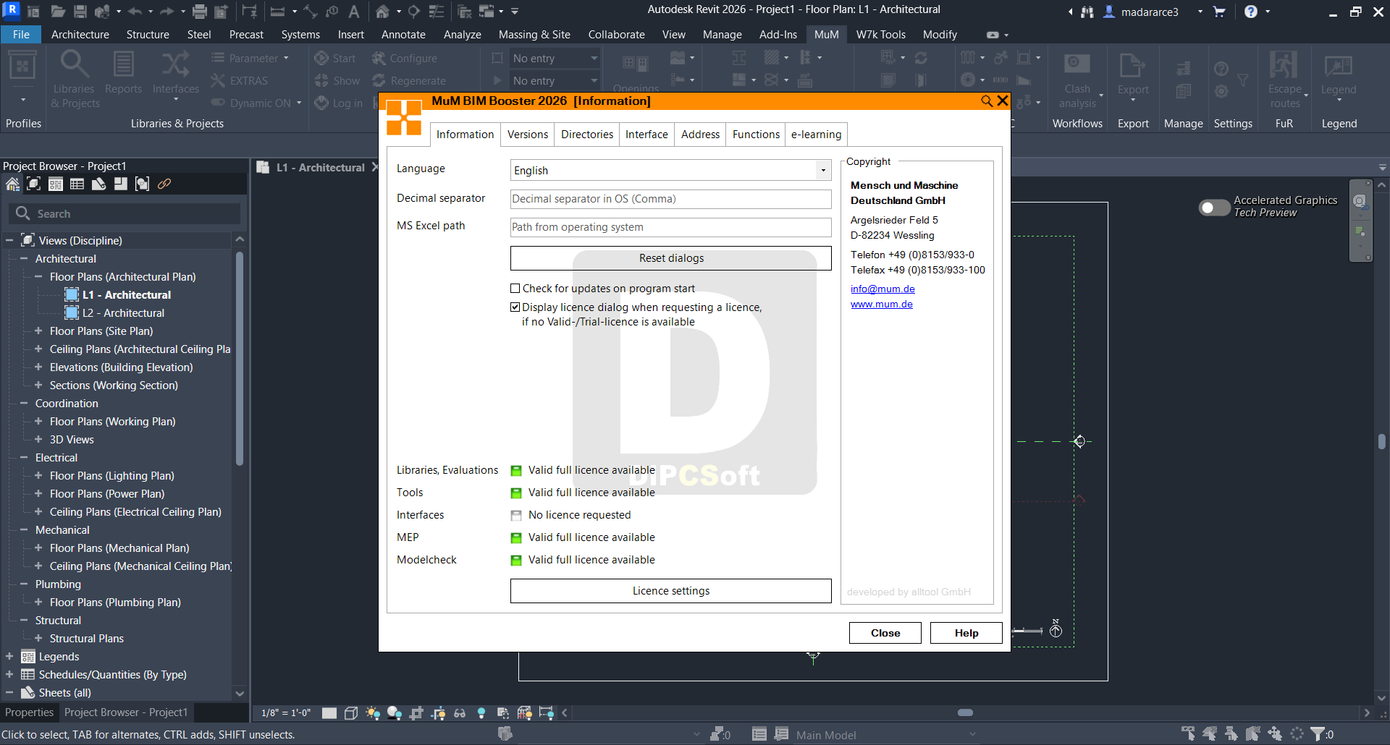Open Default 3D View house icon

point(382,12)
